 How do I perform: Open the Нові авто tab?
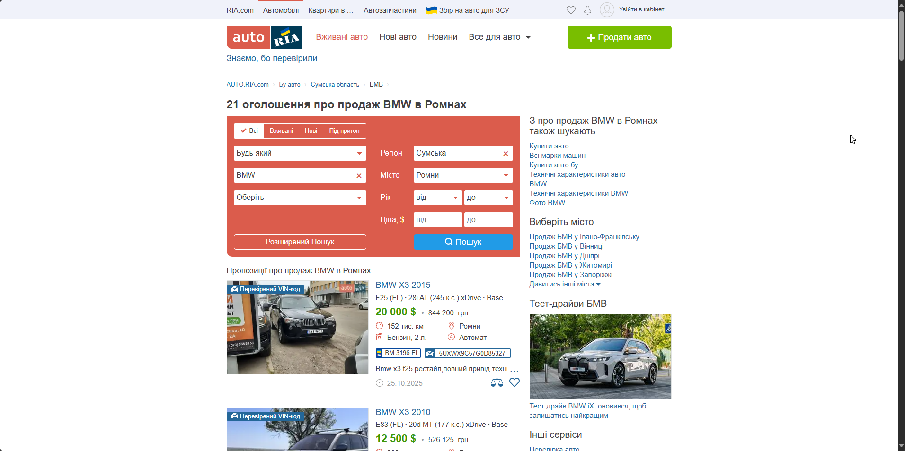coord(398,37)
